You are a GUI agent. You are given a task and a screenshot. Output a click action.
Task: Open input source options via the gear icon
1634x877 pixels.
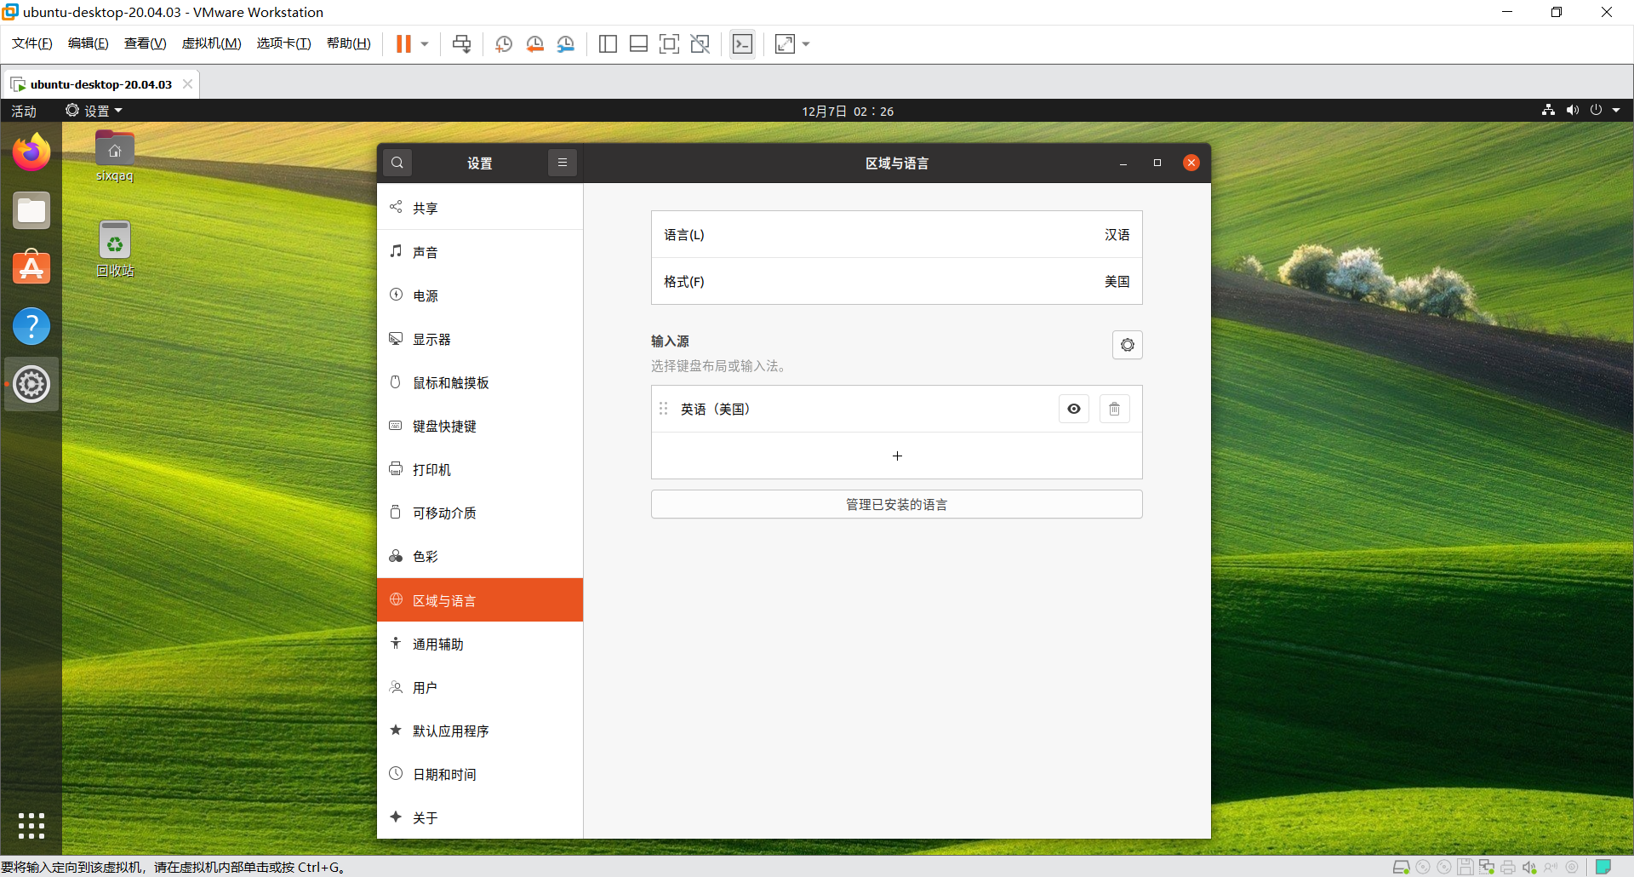(1128, 345)
